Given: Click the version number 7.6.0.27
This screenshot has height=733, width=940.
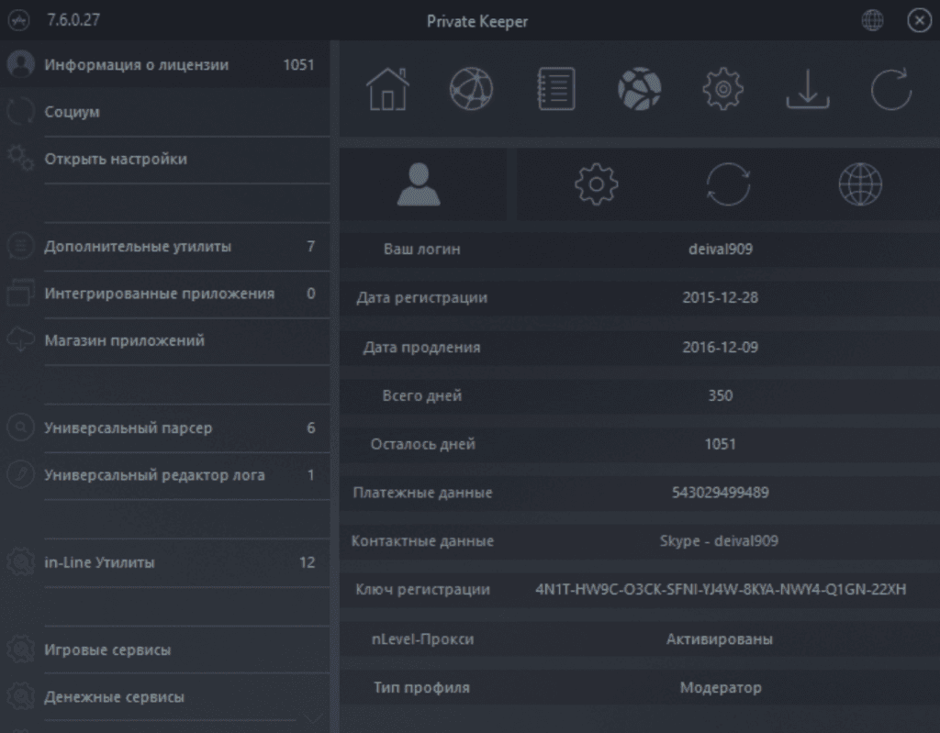Looking at the screenshot, I should (73, 20).
